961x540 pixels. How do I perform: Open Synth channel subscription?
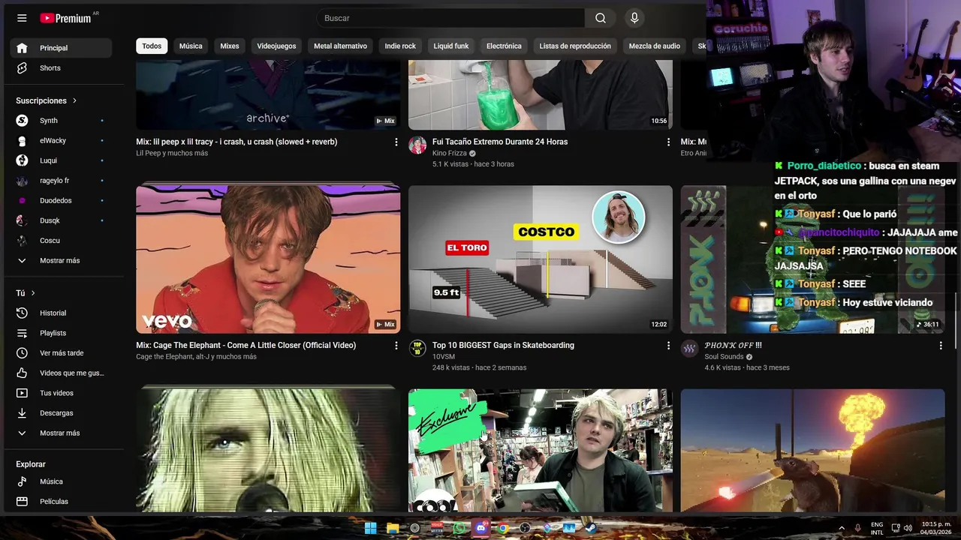tap(61, 121)
